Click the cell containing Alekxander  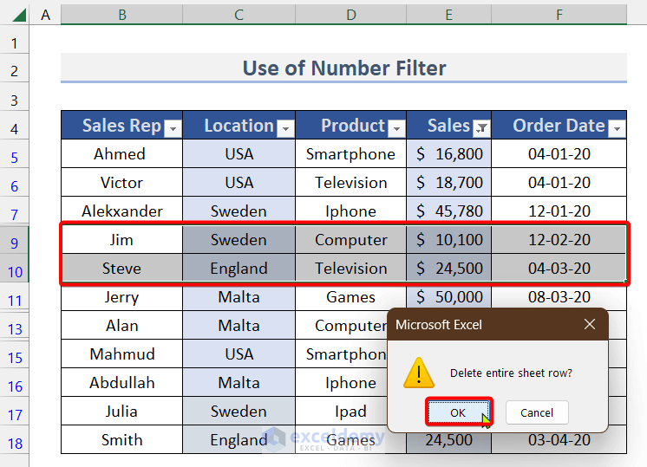tap(121, 211)
